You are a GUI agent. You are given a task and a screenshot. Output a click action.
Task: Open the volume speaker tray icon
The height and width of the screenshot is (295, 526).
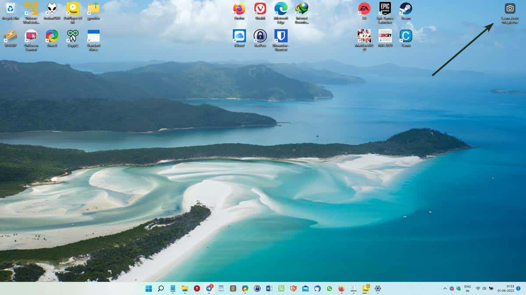coord(484,288)
